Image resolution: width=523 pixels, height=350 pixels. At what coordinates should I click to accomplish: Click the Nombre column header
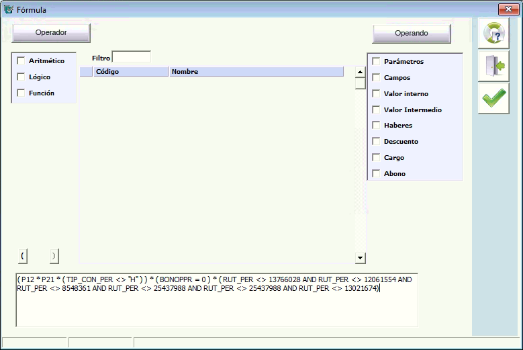pyautogui.click(x=255, y=72)
